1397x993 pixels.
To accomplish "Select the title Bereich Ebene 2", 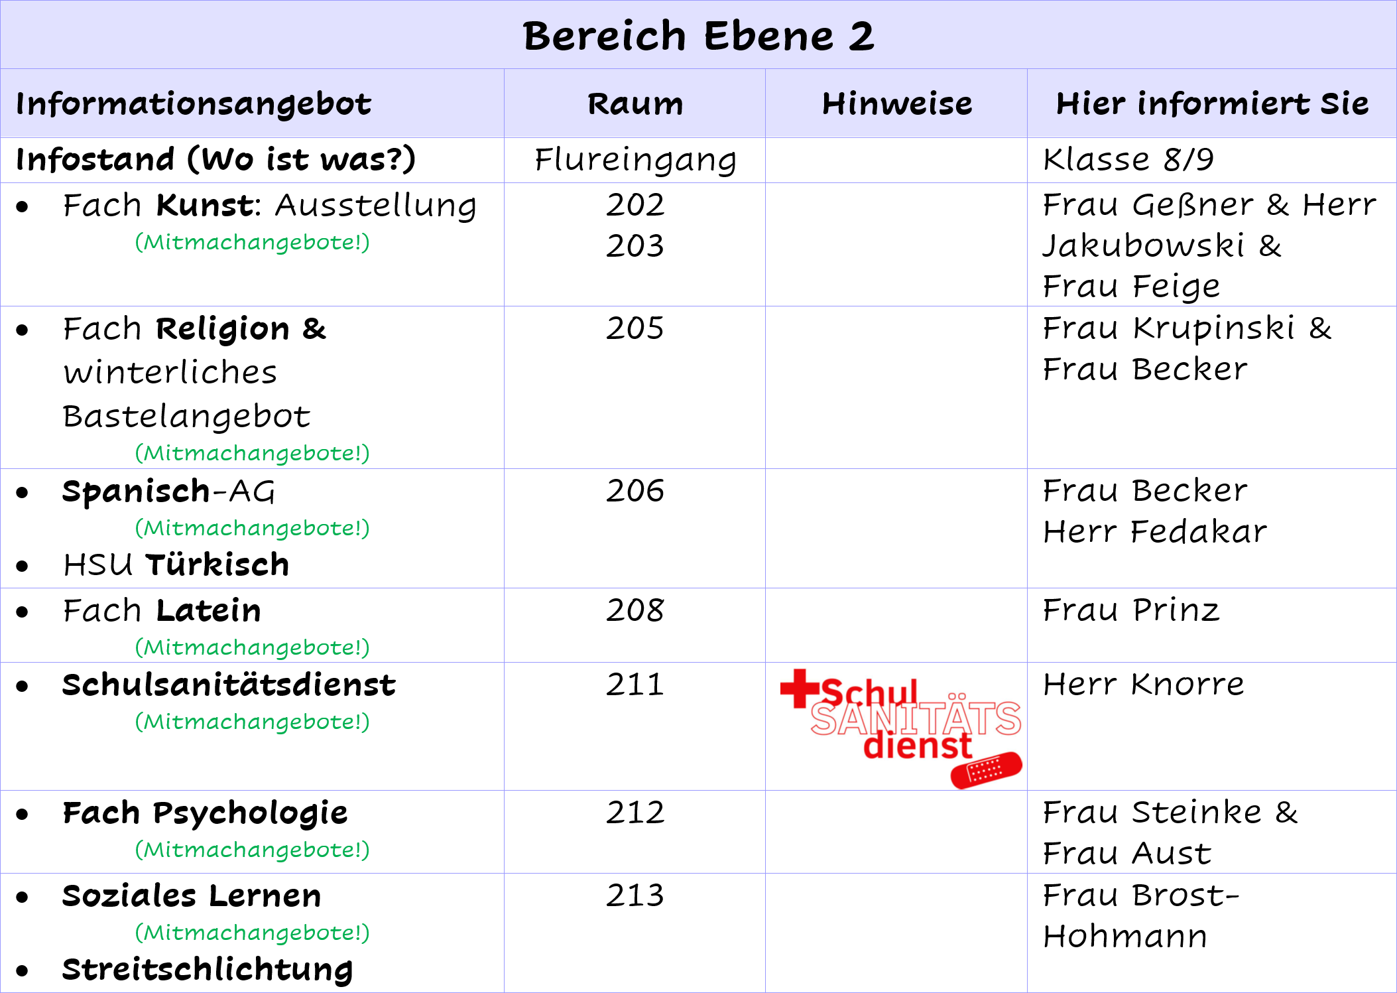I will coord(698,35).
